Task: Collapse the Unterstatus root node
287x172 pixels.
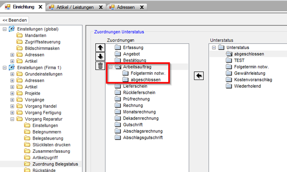Action: [x=214, y=48]
